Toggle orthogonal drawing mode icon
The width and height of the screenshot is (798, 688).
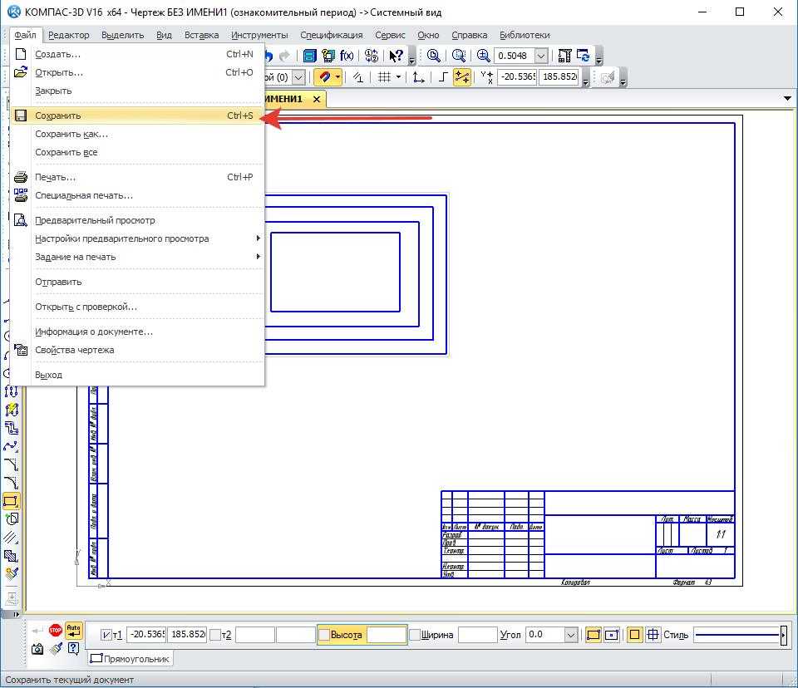pos(443,77)
